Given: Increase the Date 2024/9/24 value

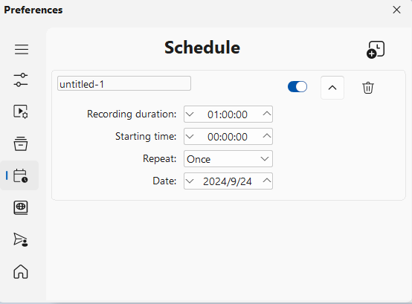Looking at the screenshot, I should [x=267, y=181].
